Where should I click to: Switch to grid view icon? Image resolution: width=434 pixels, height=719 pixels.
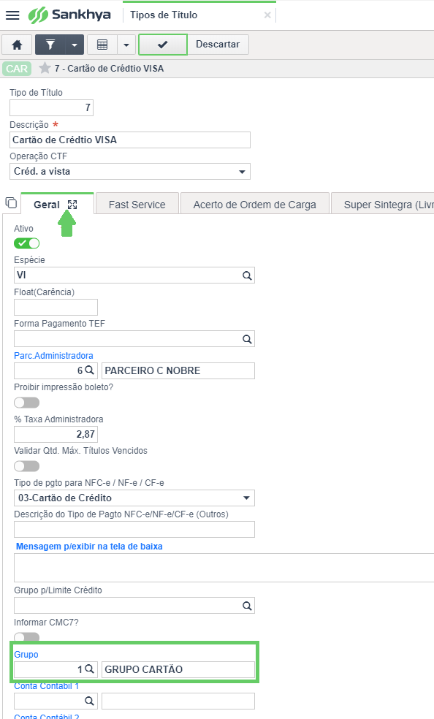(102, 45)
